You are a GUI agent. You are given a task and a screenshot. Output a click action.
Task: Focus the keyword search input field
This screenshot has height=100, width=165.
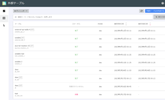click(x=83, y=17)
